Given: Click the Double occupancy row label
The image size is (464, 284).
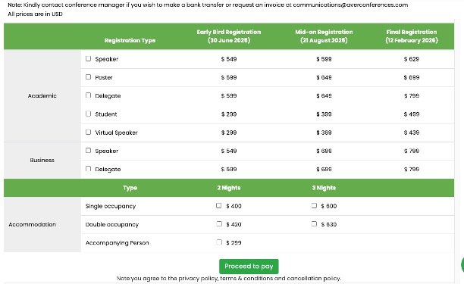Looking at the screenshot, I should tap(112, 224).
